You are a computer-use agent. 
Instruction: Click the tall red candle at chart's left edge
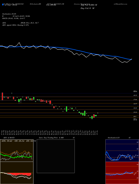coord(2,96)
